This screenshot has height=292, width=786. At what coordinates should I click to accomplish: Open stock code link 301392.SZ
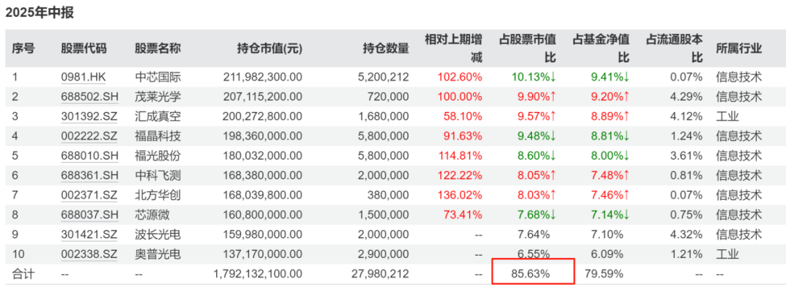click(x=90, y=116)
